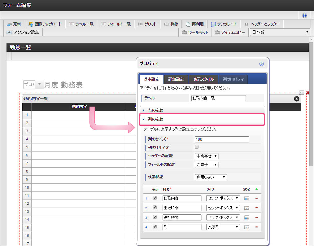Click the 画像アップロード button

(x=45, y=24)
